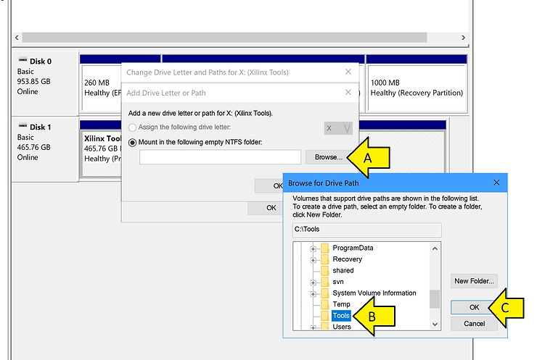The height and width of the screenshot is (360, 537).
Task: Click the Temp folder icon
Action: 325,304
